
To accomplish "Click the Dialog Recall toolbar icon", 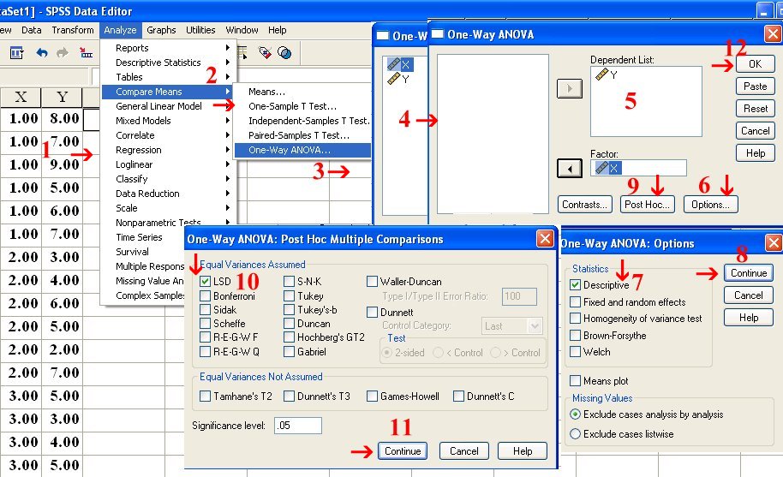I will pos(16,52).
